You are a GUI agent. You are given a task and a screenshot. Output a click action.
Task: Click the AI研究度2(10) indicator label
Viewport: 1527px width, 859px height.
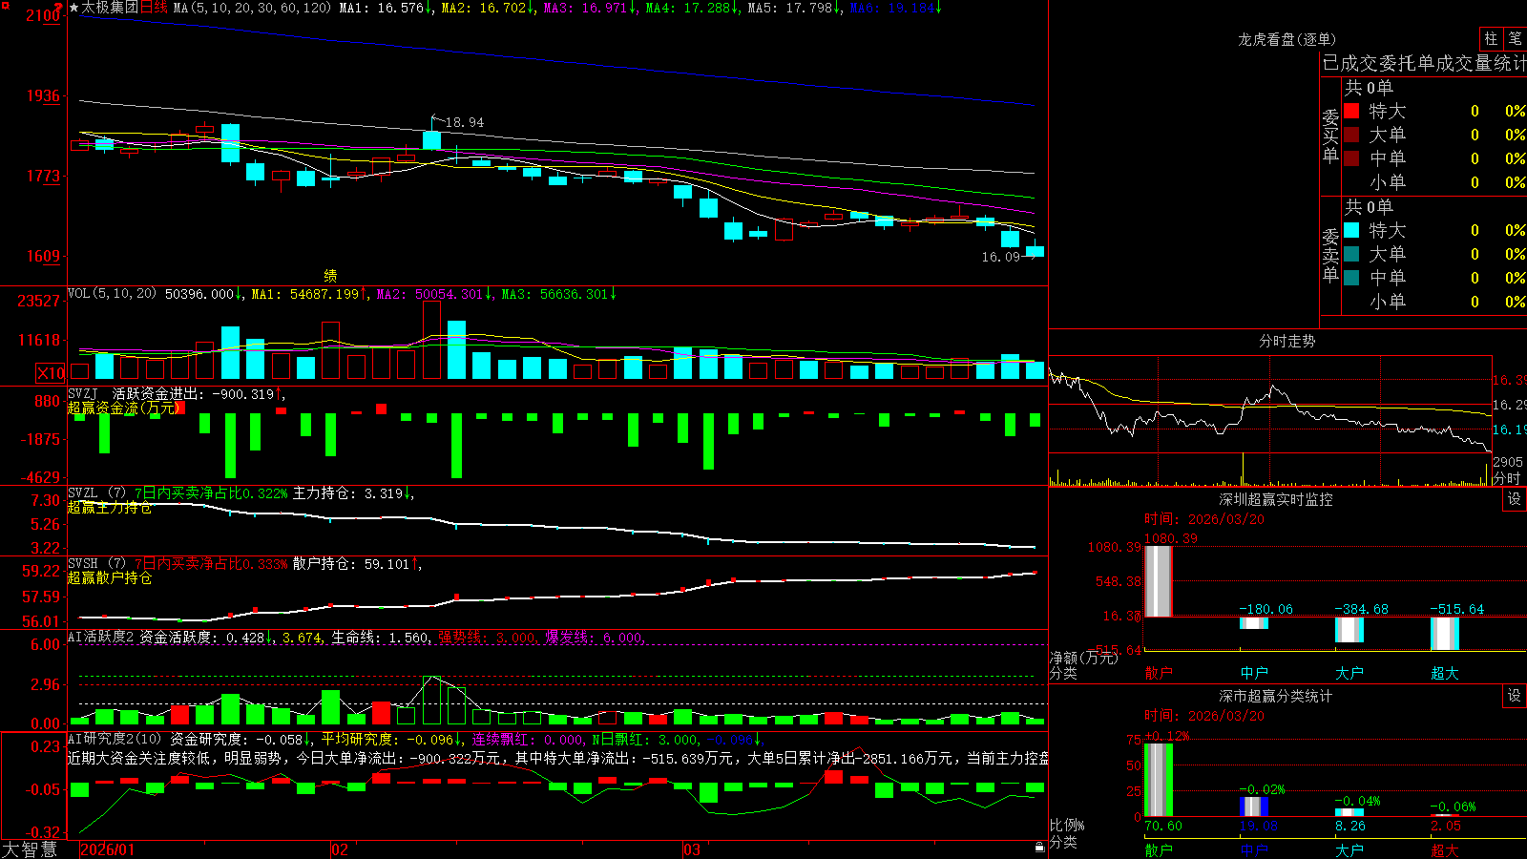115,739
